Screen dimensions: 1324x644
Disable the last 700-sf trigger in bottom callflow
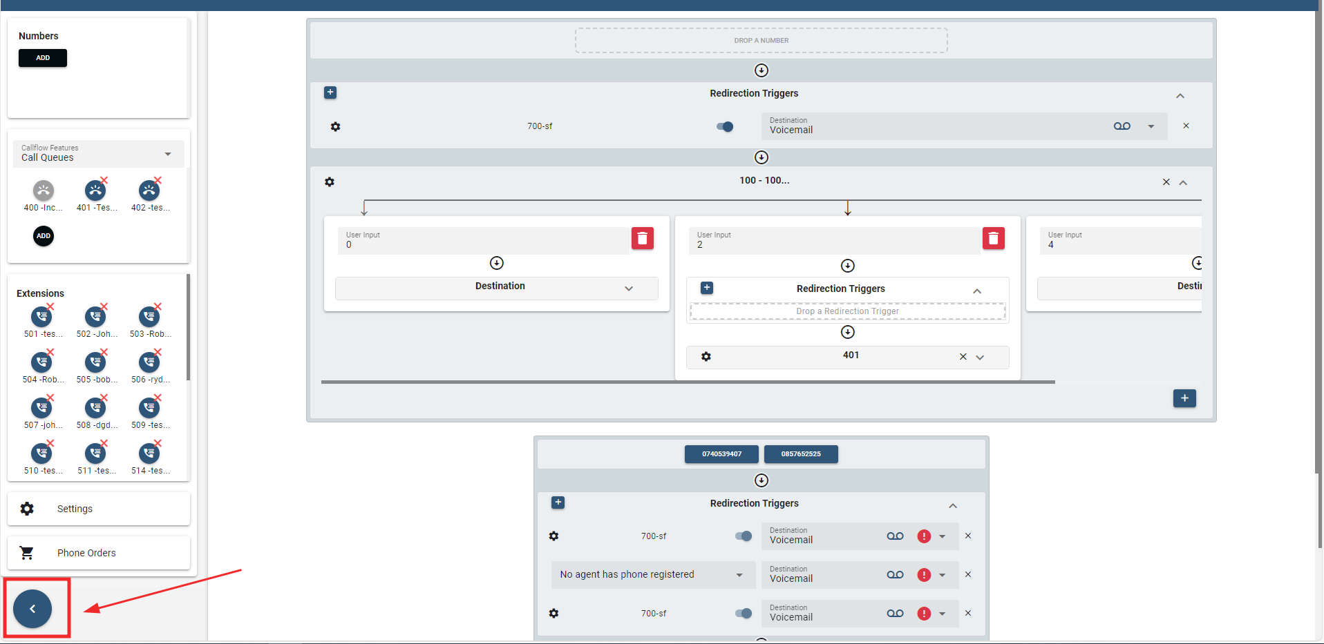tap(743, 614)
